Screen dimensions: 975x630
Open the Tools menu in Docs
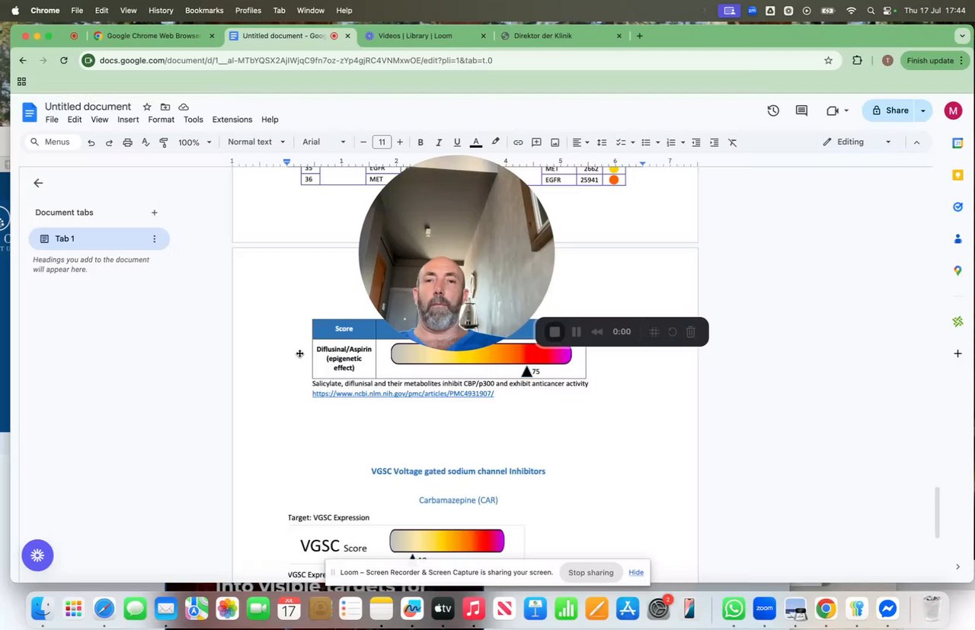(193, 120)
